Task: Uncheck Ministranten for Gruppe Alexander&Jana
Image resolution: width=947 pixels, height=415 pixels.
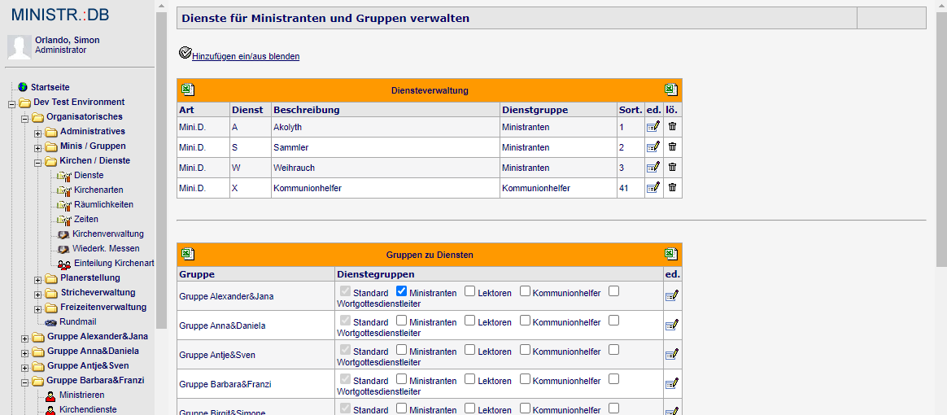Action: point(401,291)
